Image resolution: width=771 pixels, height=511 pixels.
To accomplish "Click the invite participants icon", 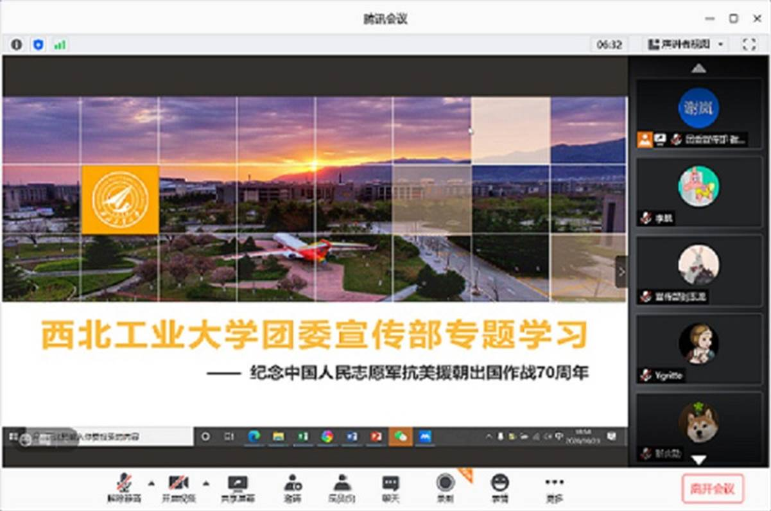I will [293, 486].
